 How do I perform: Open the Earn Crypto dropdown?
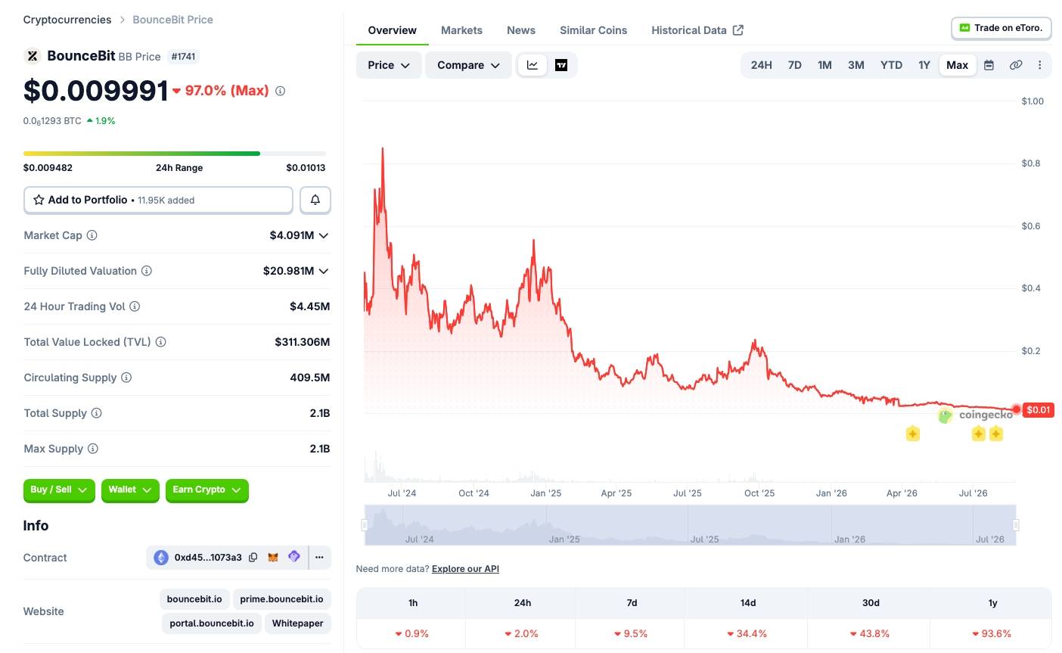point(206,490)
